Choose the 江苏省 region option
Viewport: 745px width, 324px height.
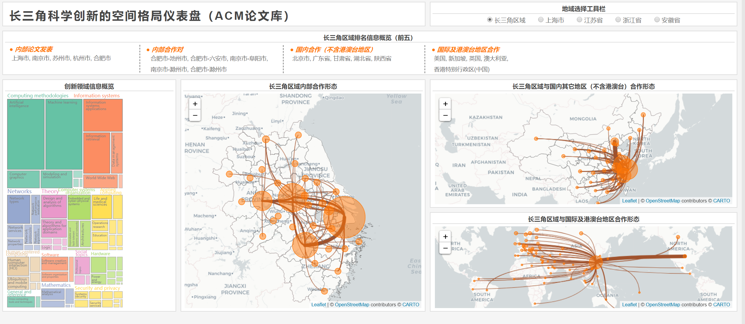pyautogui.click(x=579, y=20)
